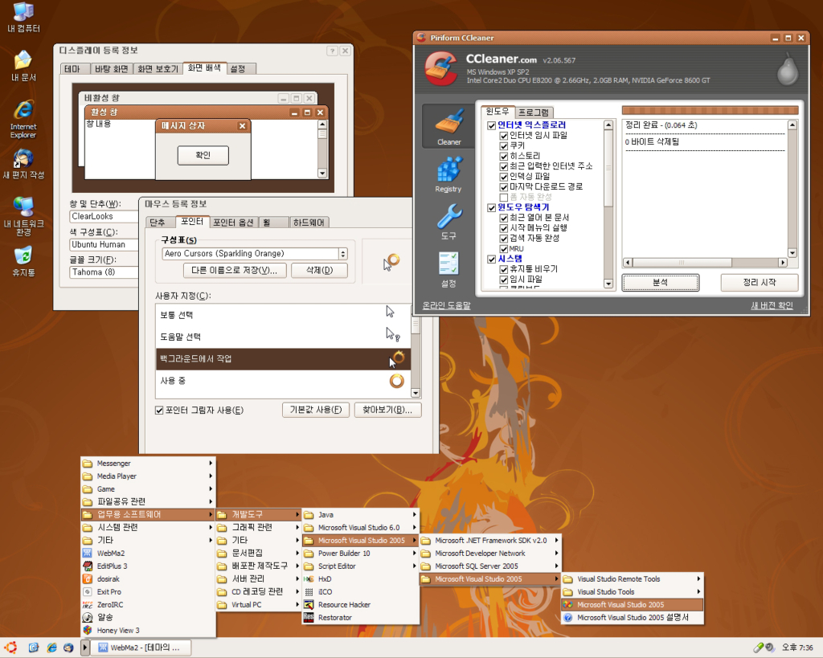Image resolution: width=823 pixels, height=658 pixels.
Task: Expand the Java submenu folder
Action: (361, 515)
